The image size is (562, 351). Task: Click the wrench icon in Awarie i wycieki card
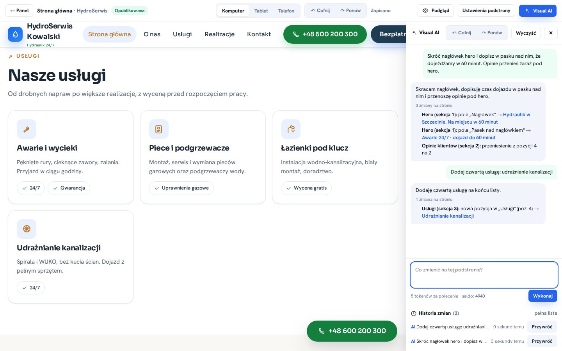pyautogui.click(x=27, y=129)
